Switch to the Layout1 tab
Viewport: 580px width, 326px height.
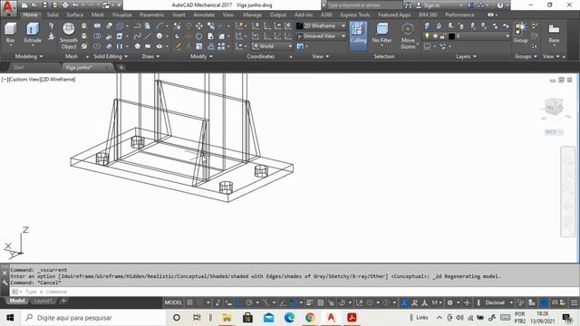(x=43, y=301)
